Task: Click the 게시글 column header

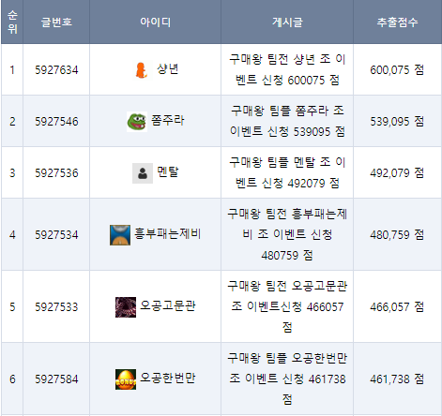Action: click(287, 22)
